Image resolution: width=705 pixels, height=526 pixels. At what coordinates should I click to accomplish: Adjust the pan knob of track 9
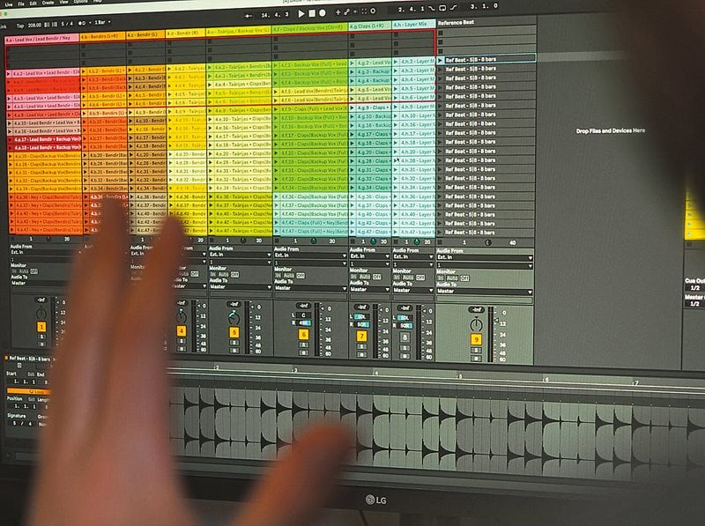coord(476,324)
